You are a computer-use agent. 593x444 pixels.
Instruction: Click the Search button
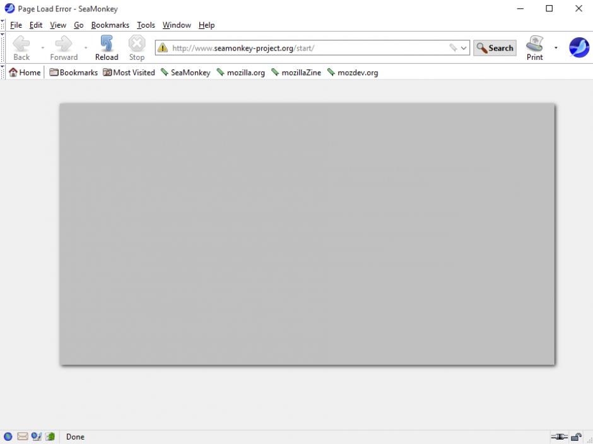tap(495, 48)
